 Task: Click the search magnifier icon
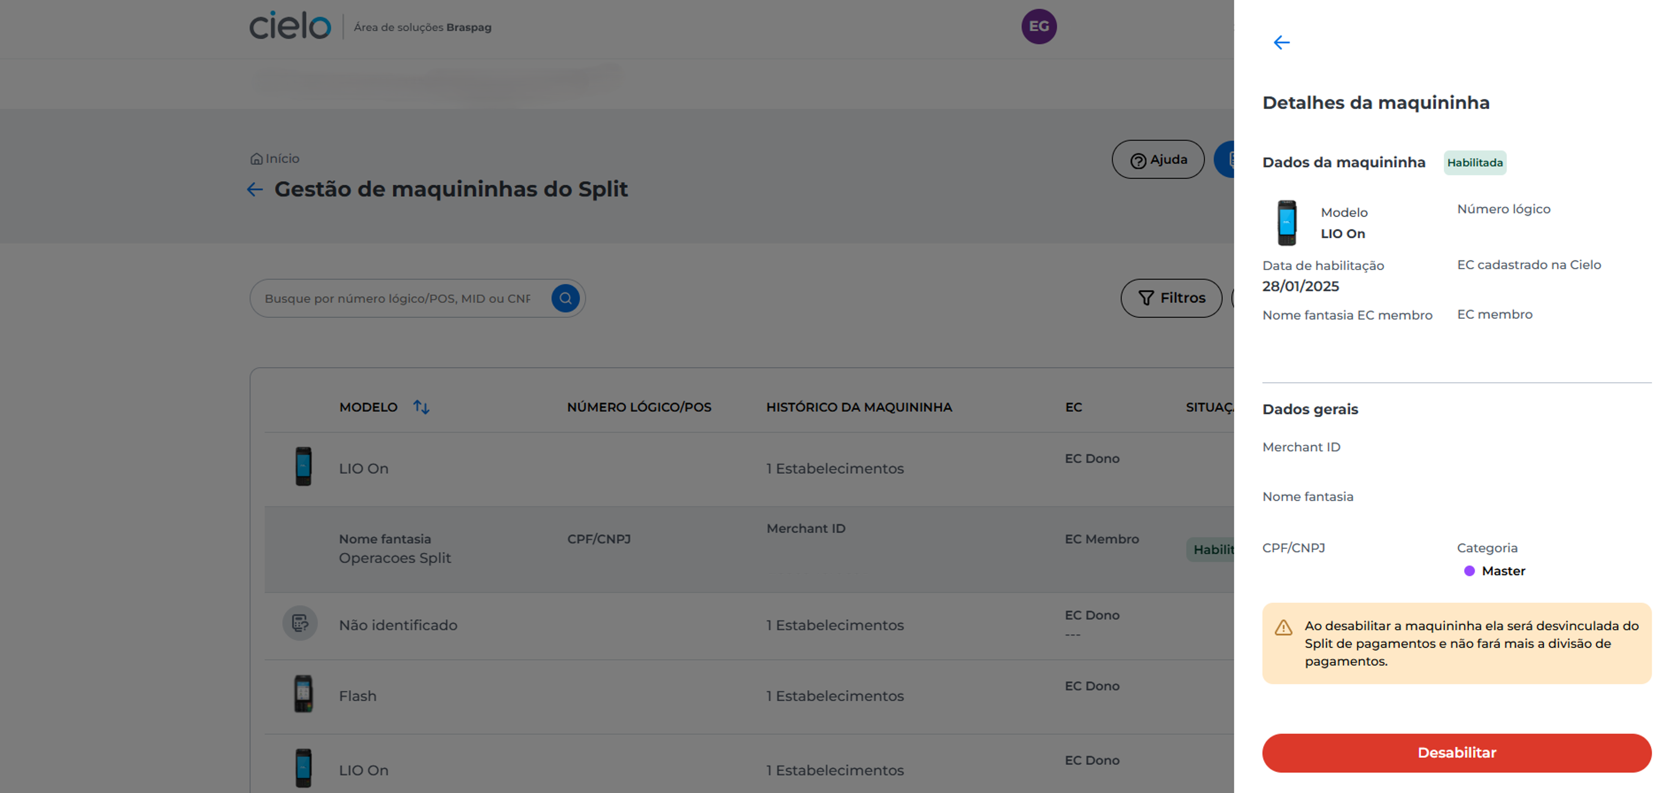pyautogui.click(x=565, y=299)
